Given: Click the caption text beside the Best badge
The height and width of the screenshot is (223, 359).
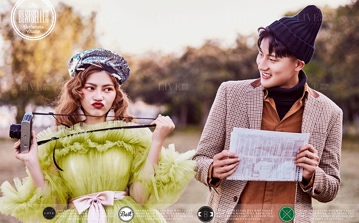Looking at the screenshot, I should click(164, 214).
